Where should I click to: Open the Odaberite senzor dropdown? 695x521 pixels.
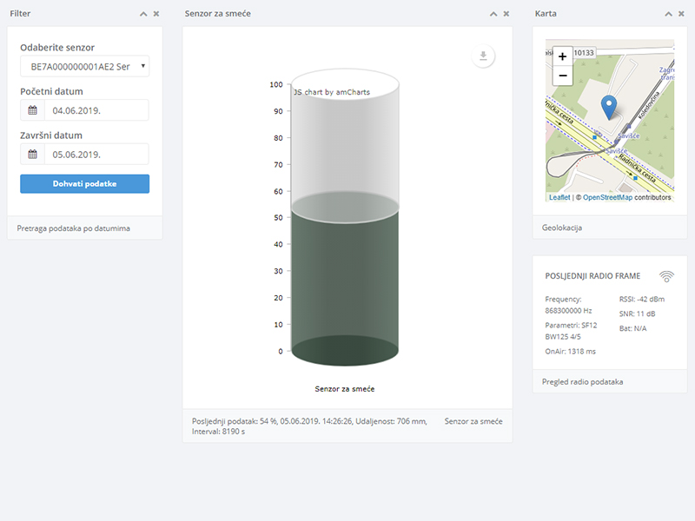click(84, 67)
